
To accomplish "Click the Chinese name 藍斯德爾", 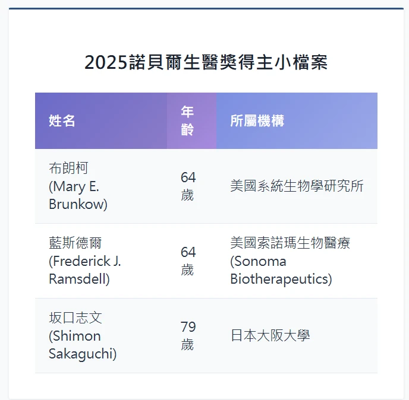I will 75,243.
